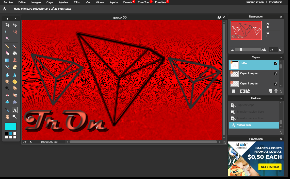
Task: Open the Ajustes menu
Action: tap(63, 2)
